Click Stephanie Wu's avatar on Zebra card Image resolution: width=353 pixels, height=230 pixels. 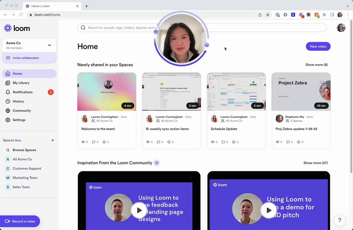point(279,119)
